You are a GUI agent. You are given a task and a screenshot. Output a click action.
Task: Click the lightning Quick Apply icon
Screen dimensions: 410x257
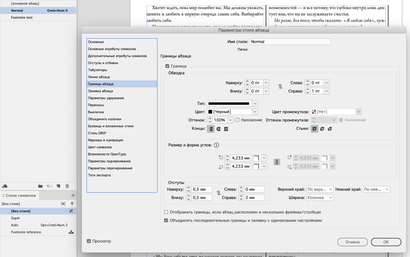pyautogui.click(x=71, y=204)
